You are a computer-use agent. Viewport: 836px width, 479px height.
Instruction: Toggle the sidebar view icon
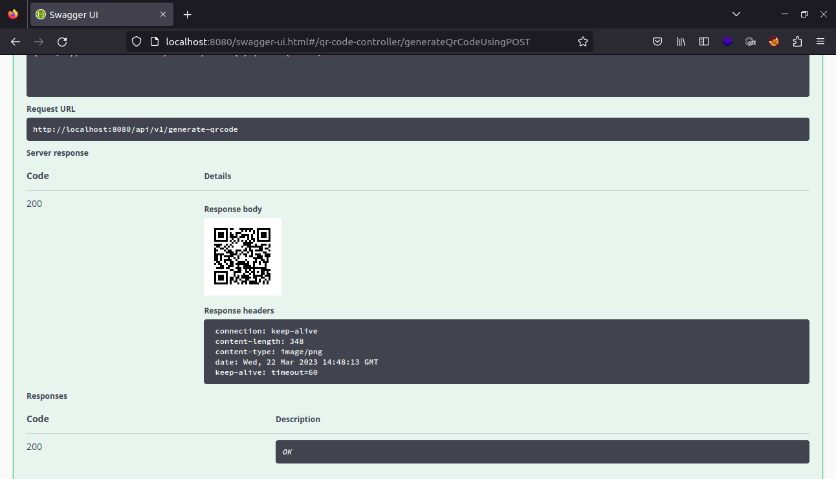tap(704, 41)
